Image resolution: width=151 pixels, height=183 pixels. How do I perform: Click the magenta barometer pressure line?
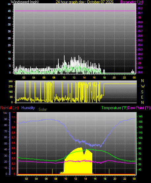point(75,11)
